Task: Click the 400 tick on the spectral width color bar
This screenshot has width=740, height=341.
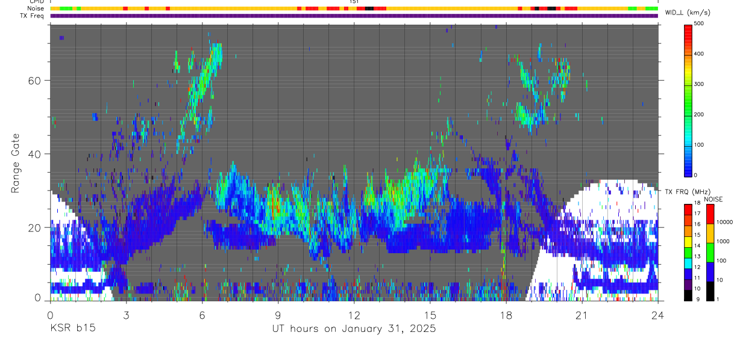Action: (700, 54)
